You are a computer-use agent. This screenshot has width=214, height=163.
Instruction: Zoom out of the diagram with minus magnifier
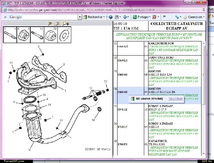pos(58,24)
